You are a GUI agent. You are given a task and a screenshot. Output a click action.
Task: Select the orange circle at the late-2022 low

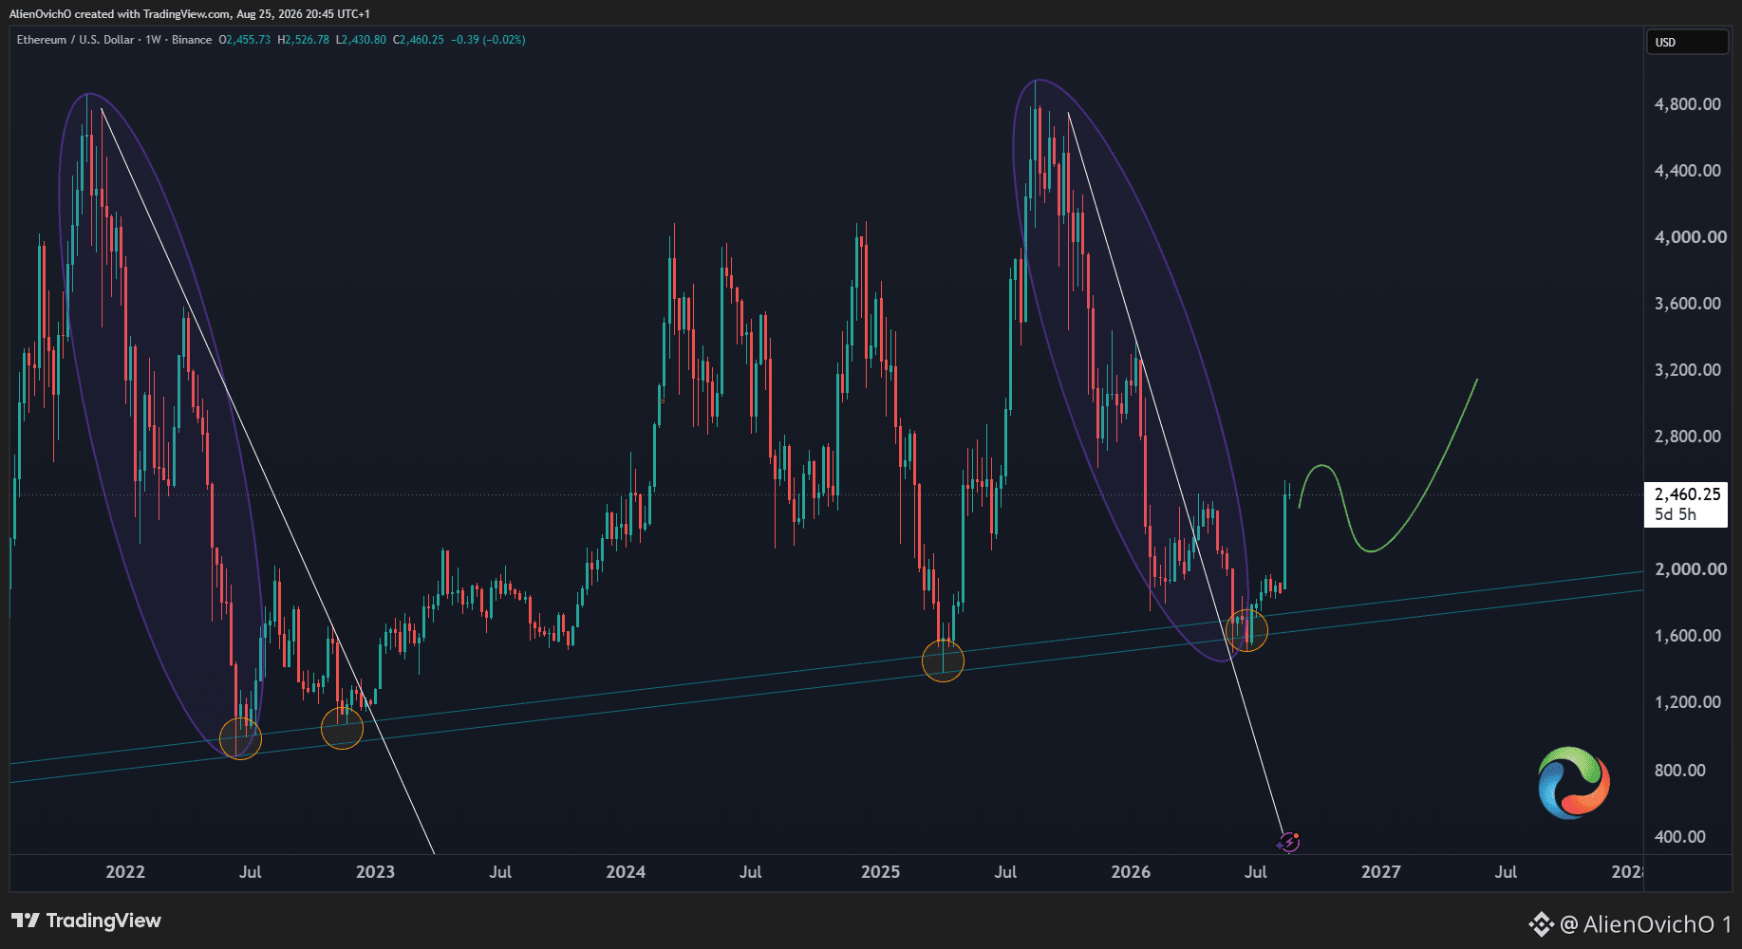342,728
